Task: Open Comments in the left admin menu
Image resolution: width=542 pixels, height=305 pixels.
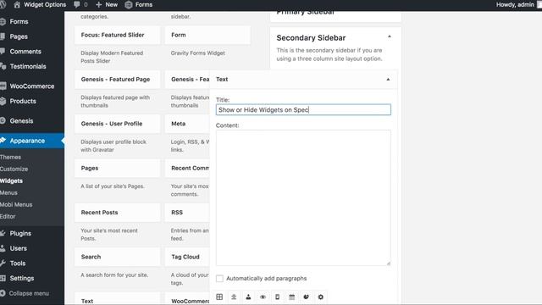Action: [25, 51]
